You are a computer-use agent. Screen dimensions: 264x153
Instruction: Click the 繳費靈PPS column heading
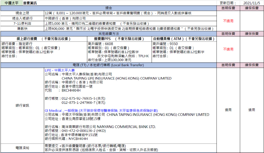119,39
